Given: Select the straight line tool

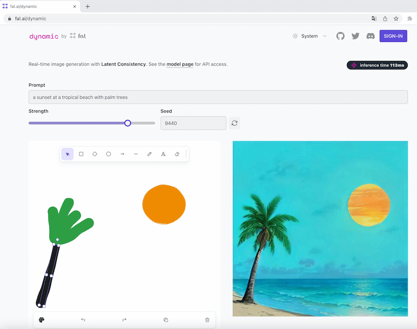Looking at the screenshot, I should [136, 154].
